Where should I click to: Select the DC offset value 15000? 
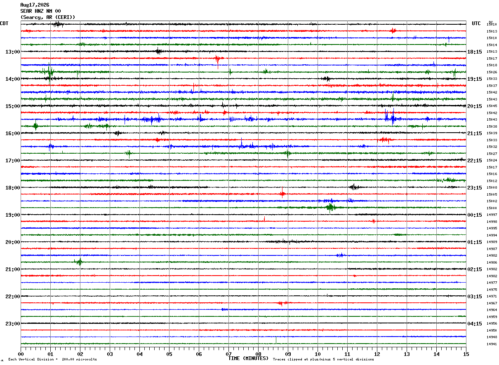click(492, 208)
